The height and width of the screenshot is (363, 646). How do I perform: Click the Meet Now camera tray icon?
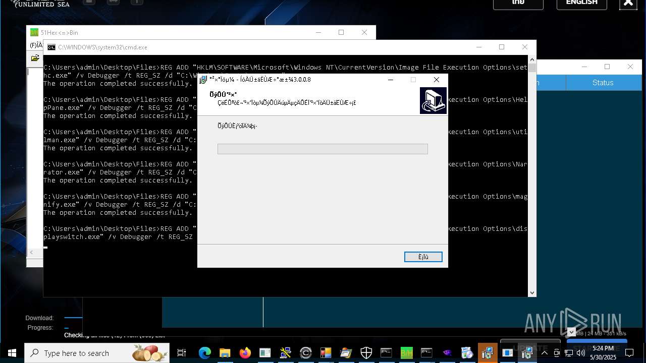click(557, 353)
